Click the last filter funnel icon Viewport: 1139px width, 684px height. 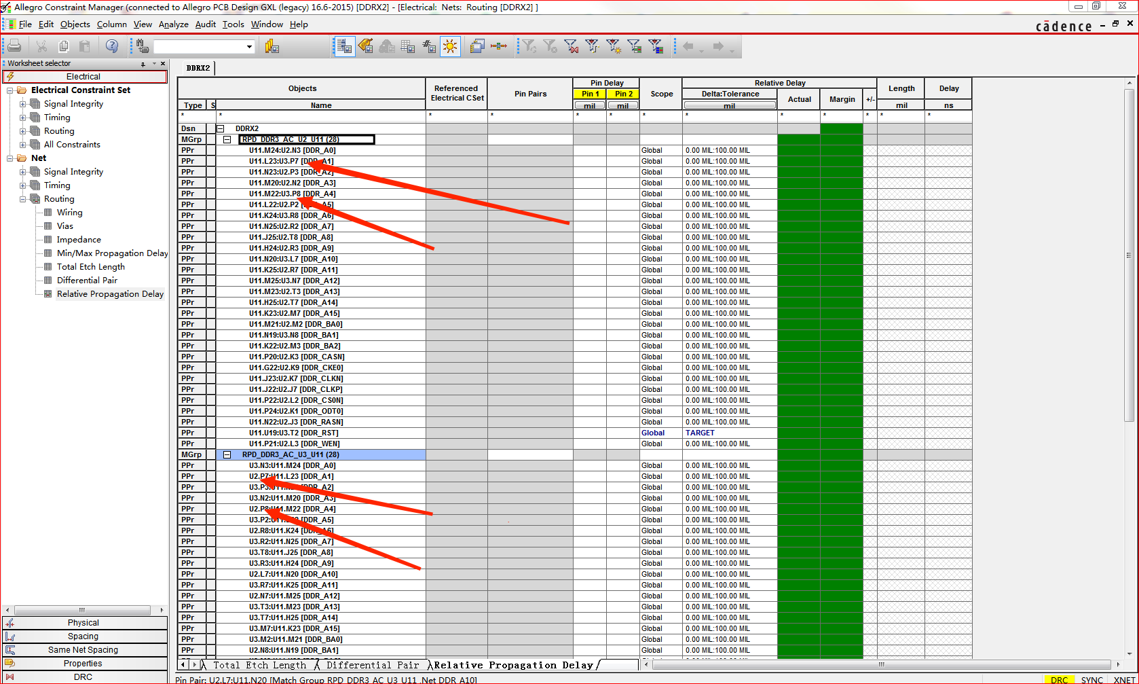click(x=656, y=46)
